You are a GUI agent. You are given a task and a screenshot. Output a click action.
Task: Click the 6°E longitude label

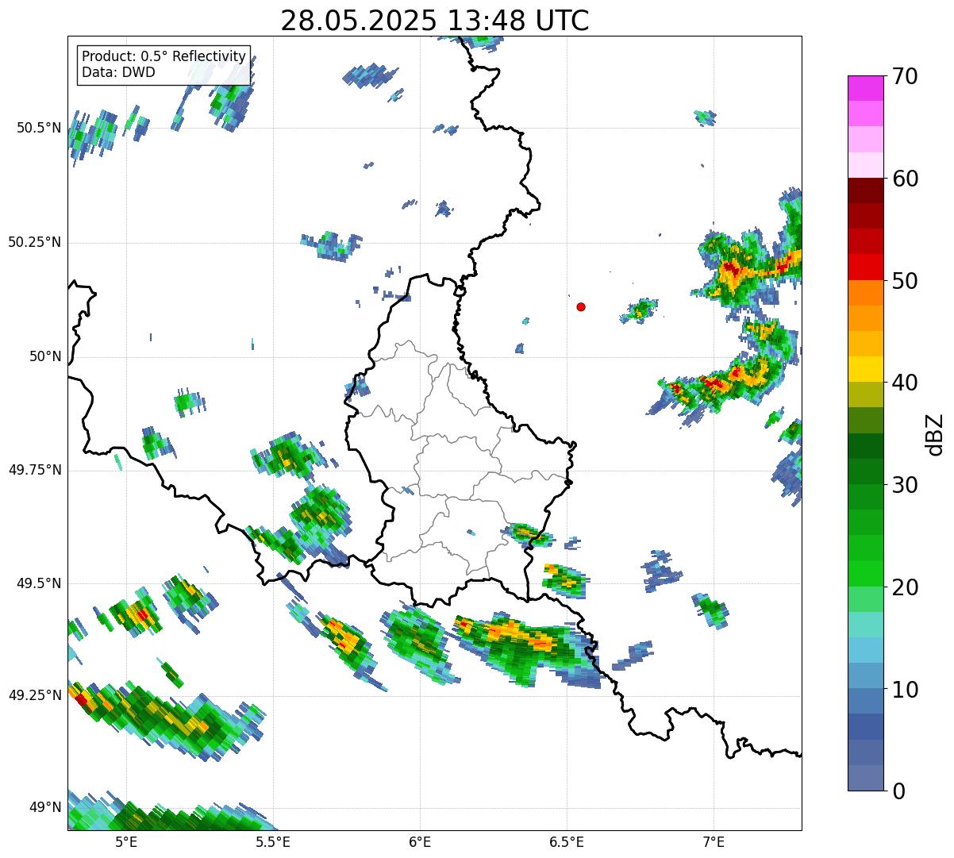(420, 841)
